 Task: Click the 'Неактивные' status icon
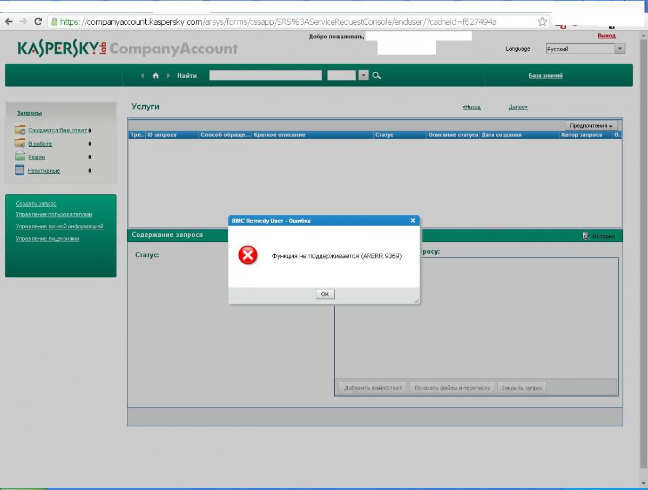[20, 171]
